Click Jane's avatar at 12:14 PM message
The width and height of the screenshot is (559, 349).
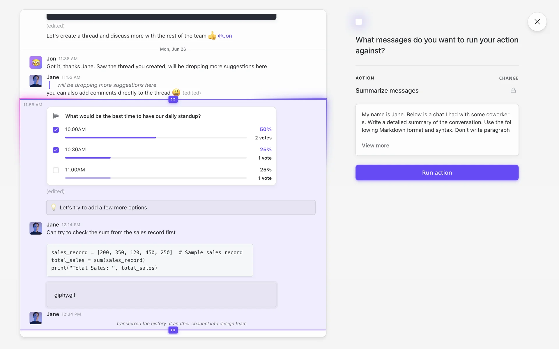36,228
